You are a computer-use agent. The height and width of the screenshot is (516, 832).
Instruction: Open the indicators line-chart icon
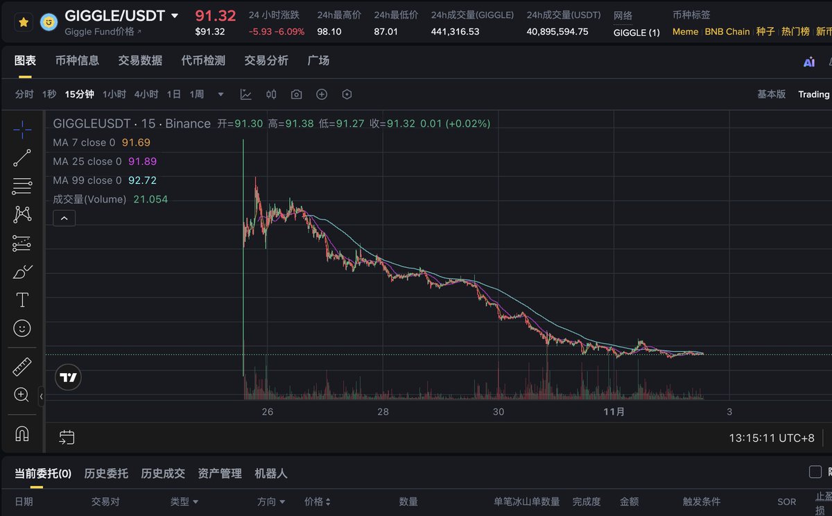click(246, 94)
